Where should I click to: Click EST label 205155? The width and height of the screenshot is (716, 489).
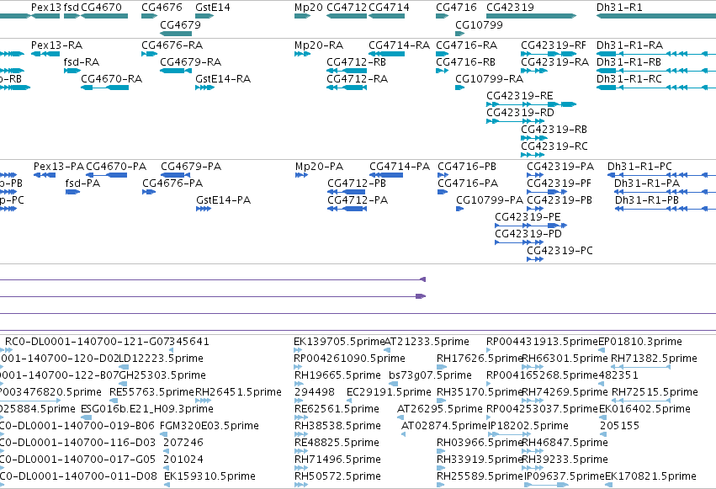[619, 426]
